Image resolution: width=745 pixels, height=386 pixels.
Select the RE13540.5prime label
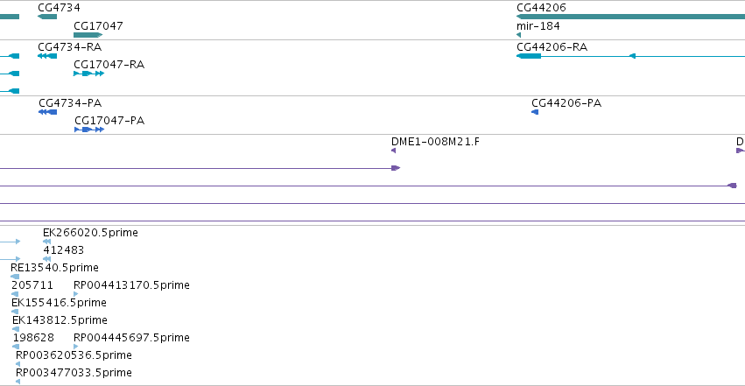tap(54, 268)
